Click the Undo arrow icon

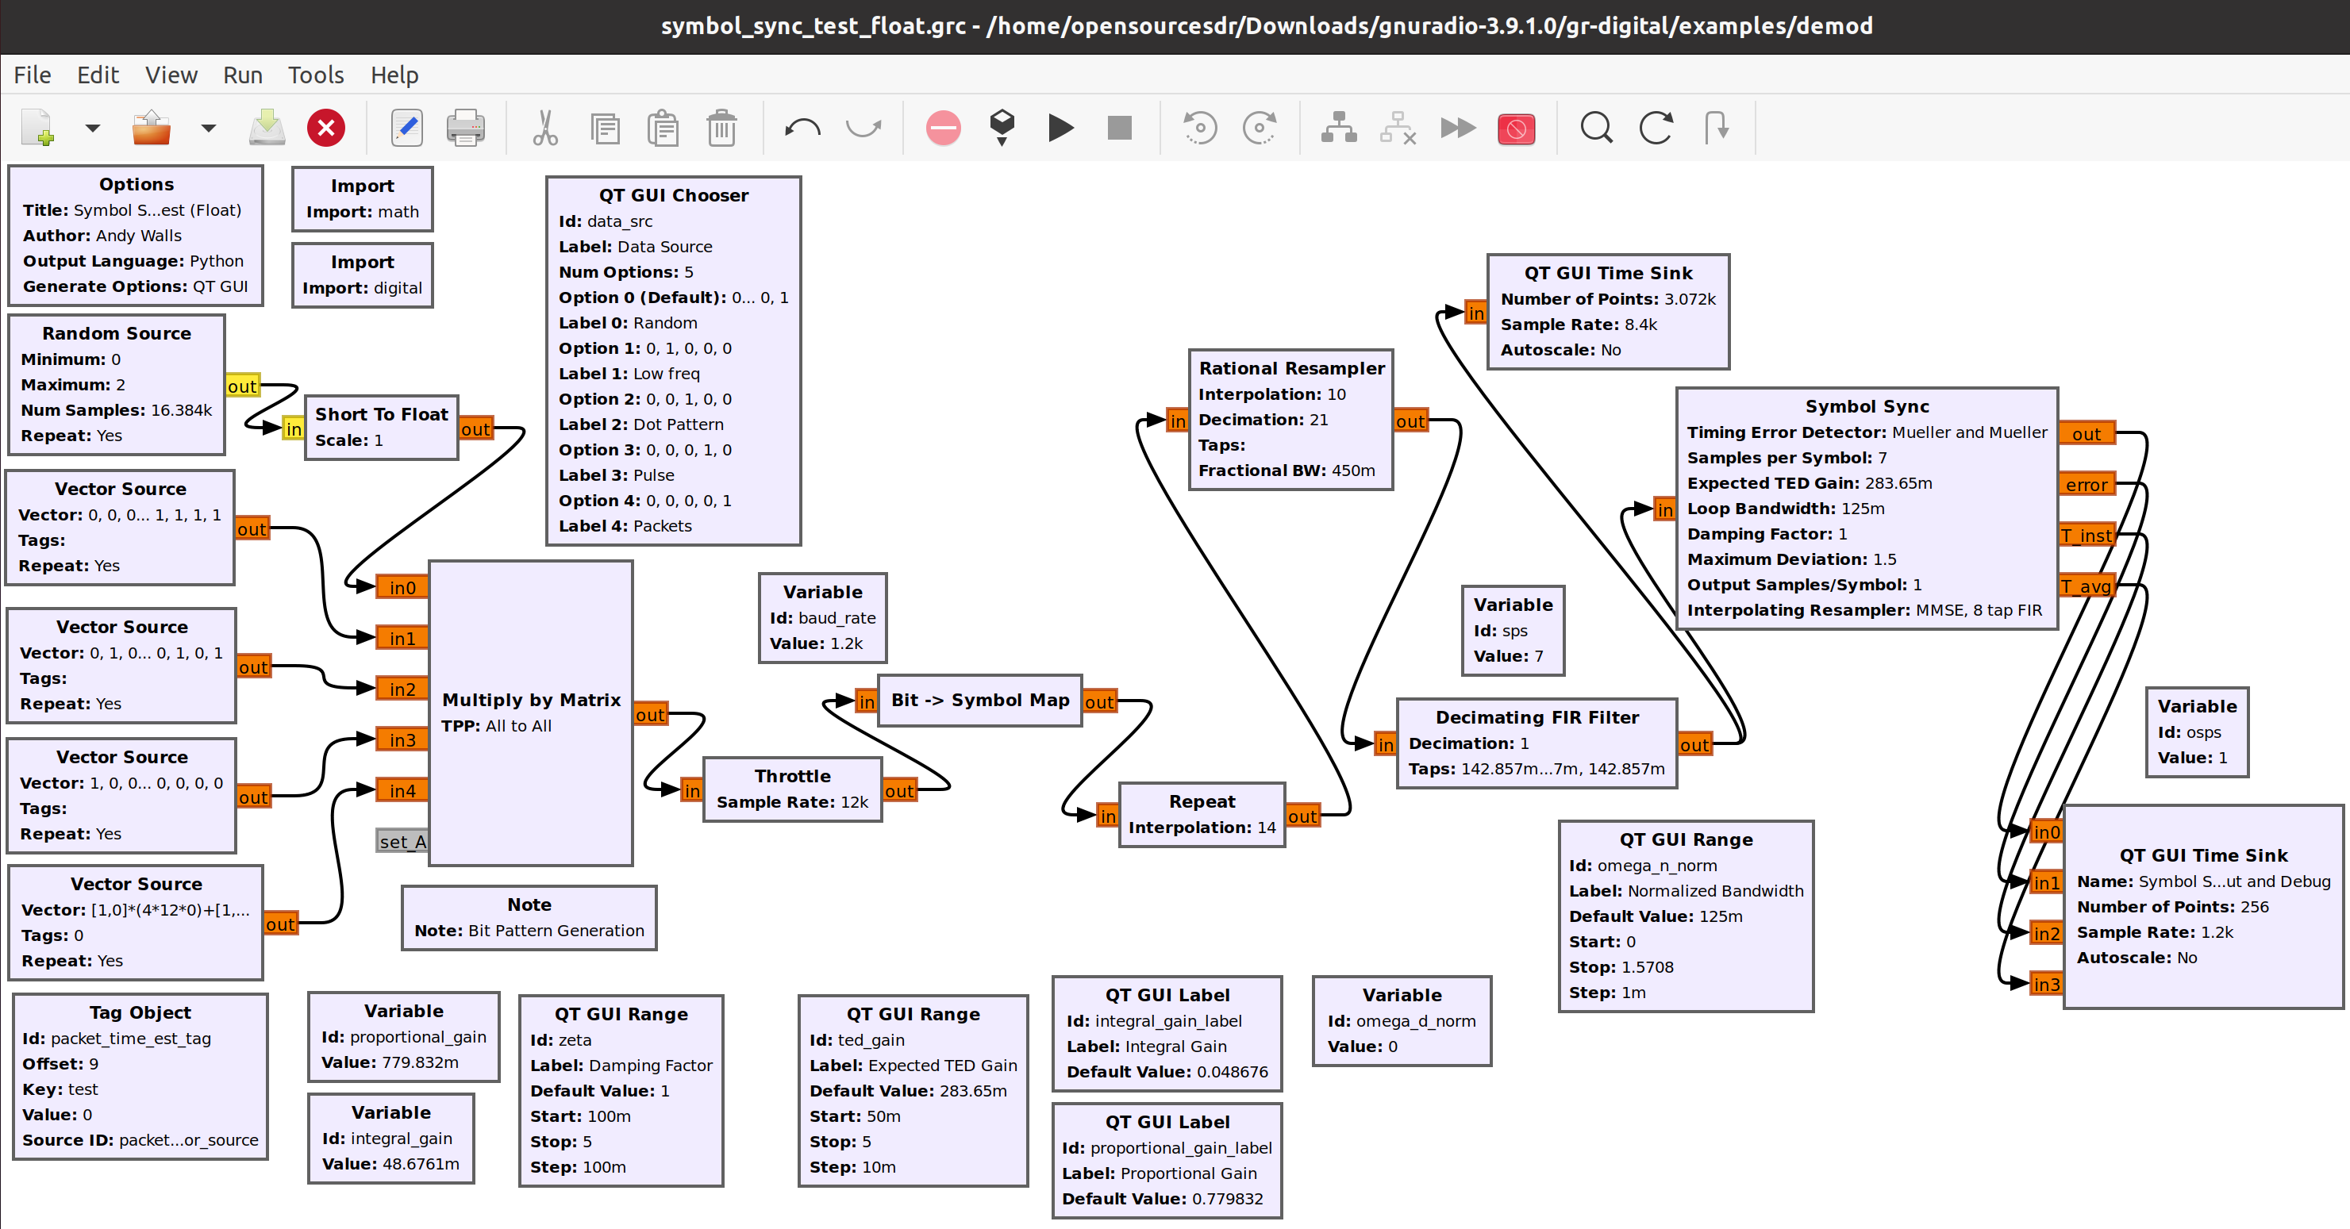pyautogui.click(x=802, y=128)
